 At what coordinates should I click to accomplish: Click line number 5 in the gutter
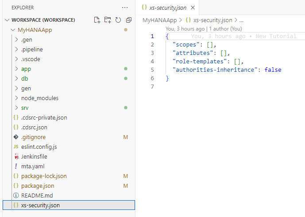pos(152,70)
